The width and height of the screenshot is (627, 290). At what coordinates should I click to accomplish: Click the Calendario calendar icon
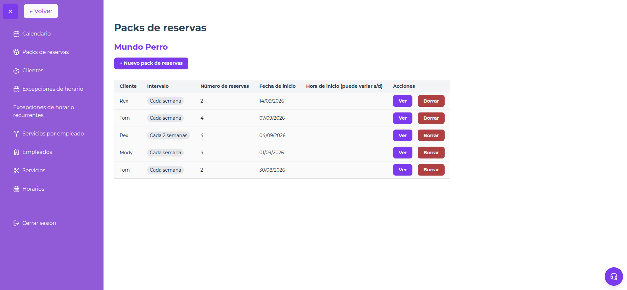tap(16, 34)
